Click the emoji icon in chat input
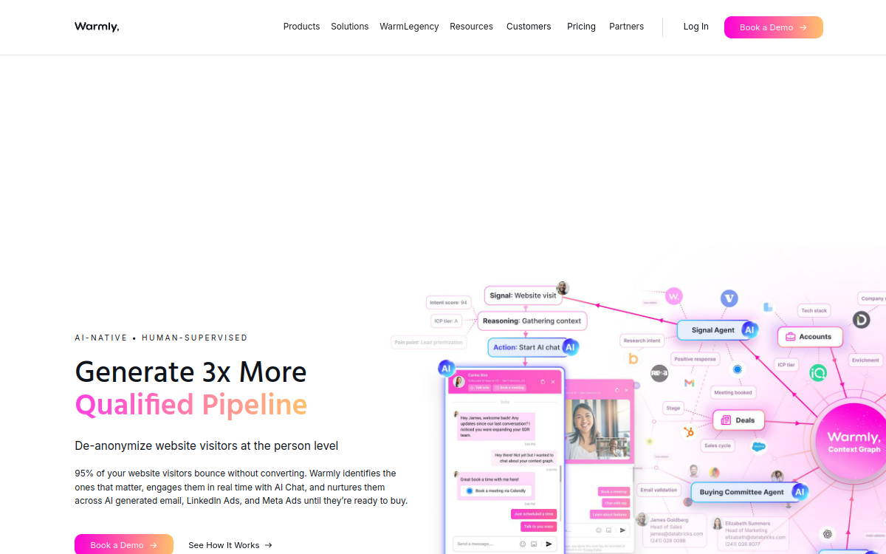 523,544
